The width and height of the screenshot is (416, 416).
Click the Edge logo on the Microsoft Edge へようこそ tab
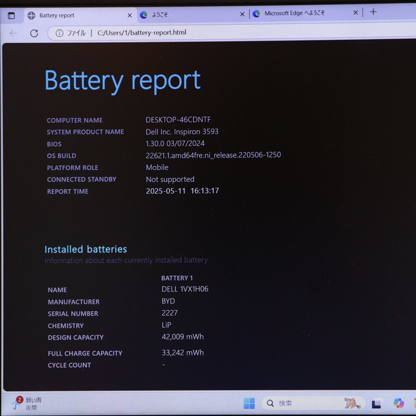256,13
